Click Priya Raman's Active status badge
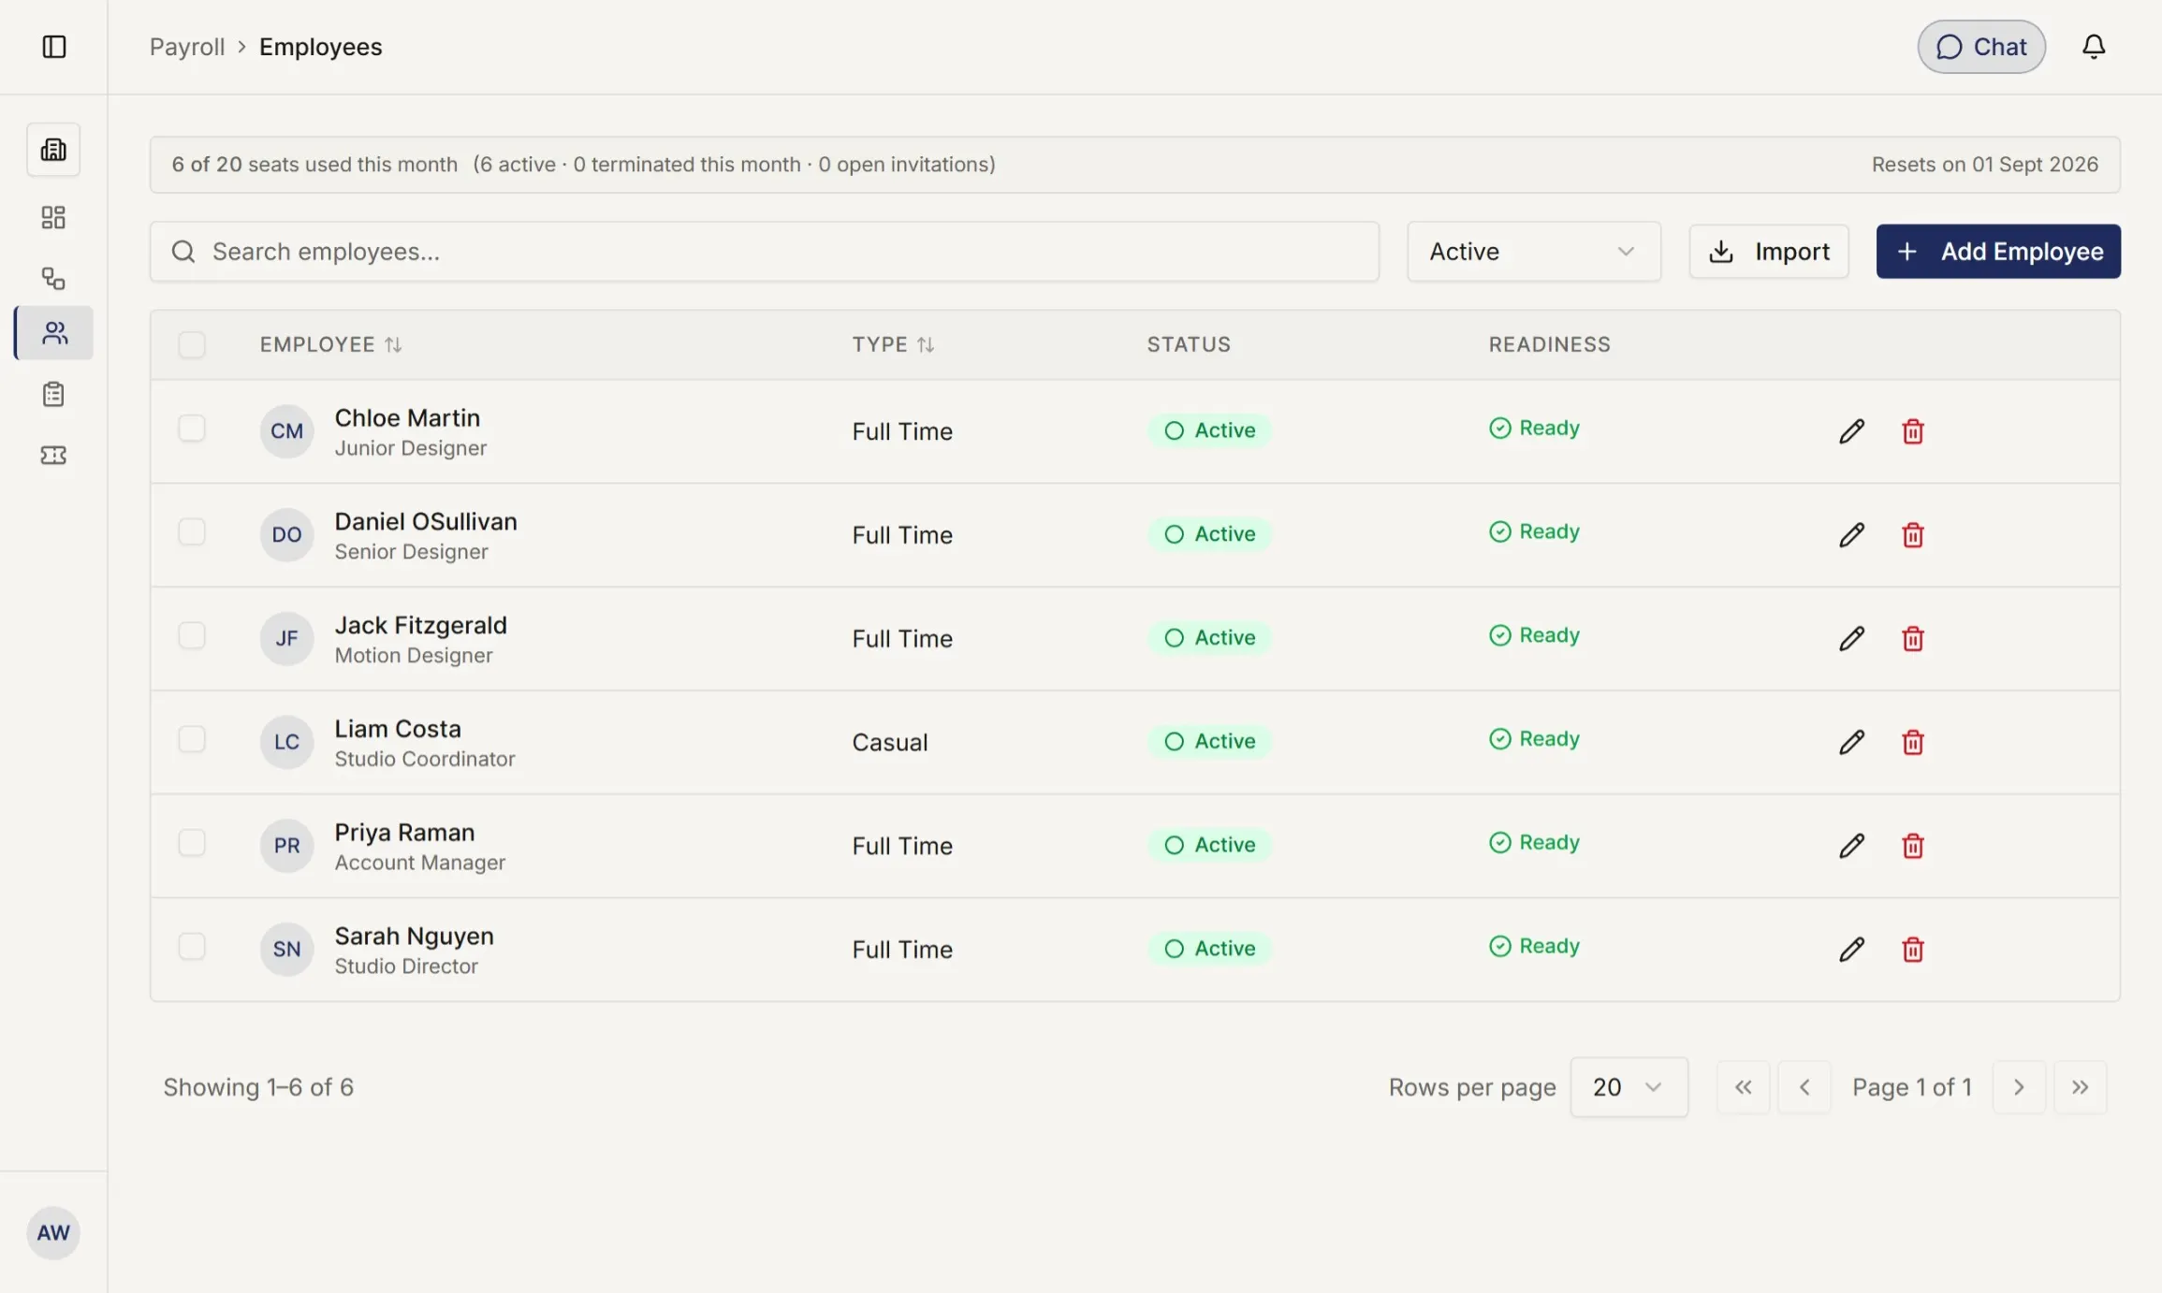Image resolution: width=2162 pixels, height=1293 pixels. (x=1209, y=845)
